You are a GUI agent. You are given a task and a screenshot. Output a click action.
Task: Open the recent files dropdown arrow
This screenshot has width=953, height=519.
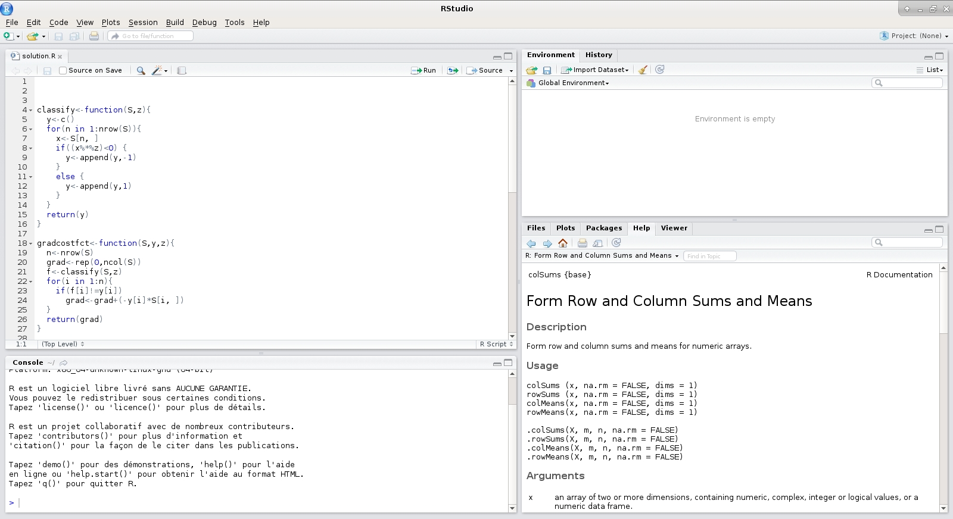[43, 37]
